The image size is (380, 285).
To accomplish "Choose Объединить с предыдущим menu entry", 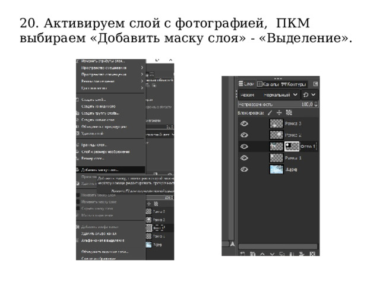I will [x=111, y=126].
